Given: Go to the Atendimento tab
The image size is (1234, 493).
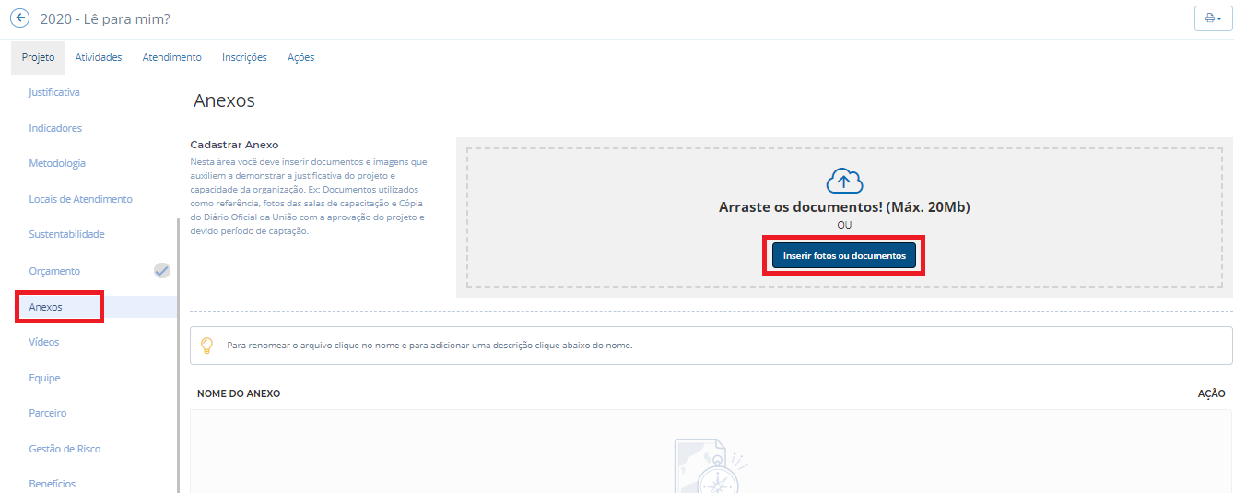Looking at the screenshot, I should point(171,57).
